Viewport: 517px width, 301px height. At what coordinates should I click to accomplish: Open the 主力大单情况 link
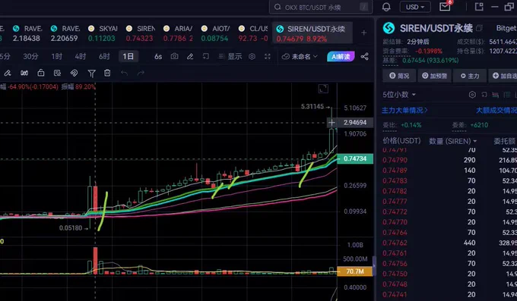404,110
